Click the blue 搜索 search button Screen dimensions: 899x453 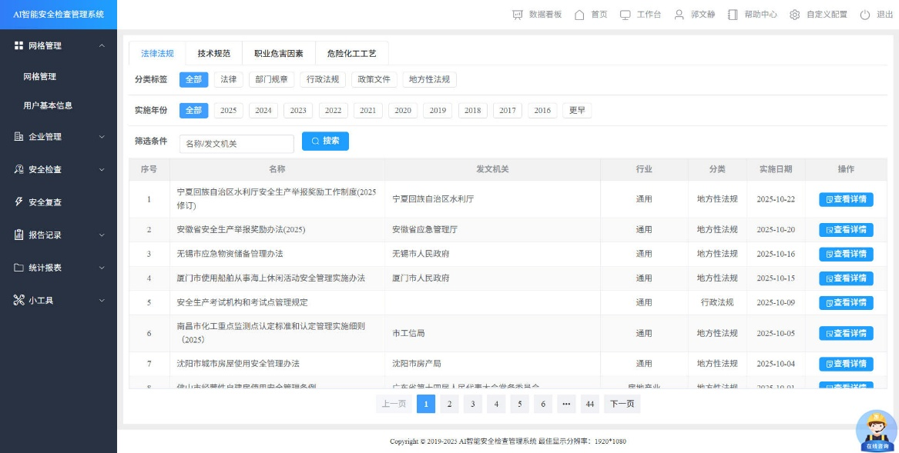(x=325, y=142)
